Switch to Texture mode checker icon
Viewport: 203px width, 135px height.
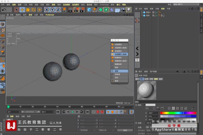point(3,30)
